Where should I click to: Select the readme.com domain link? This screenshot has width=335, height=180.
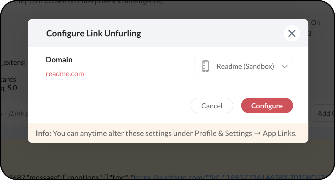65,74
